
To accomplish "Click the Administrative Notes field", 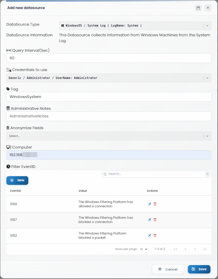I will [109, 116].
